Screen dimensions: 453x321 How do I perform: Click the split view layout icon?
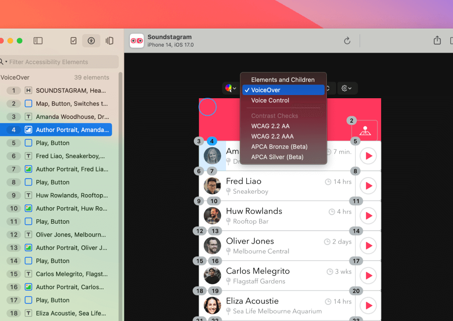coord(110,41)
